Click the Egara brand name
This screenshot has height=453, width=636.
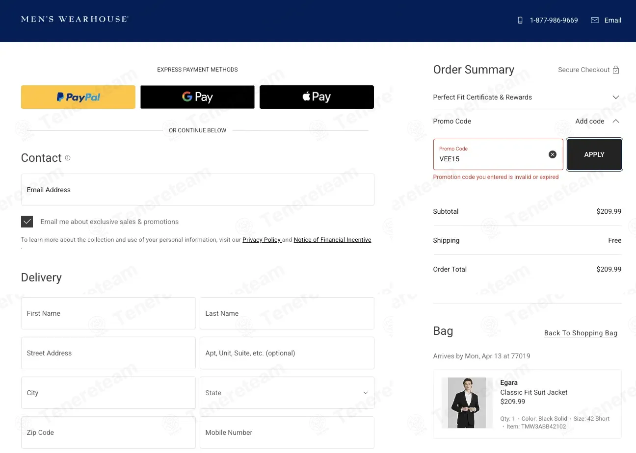(x=509, y=382)
